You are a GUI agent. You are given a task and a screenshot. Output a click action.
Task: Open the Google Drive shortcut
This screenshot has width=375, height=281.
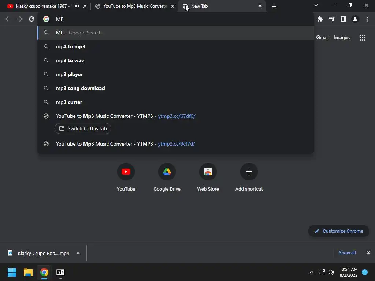(167, 172)
